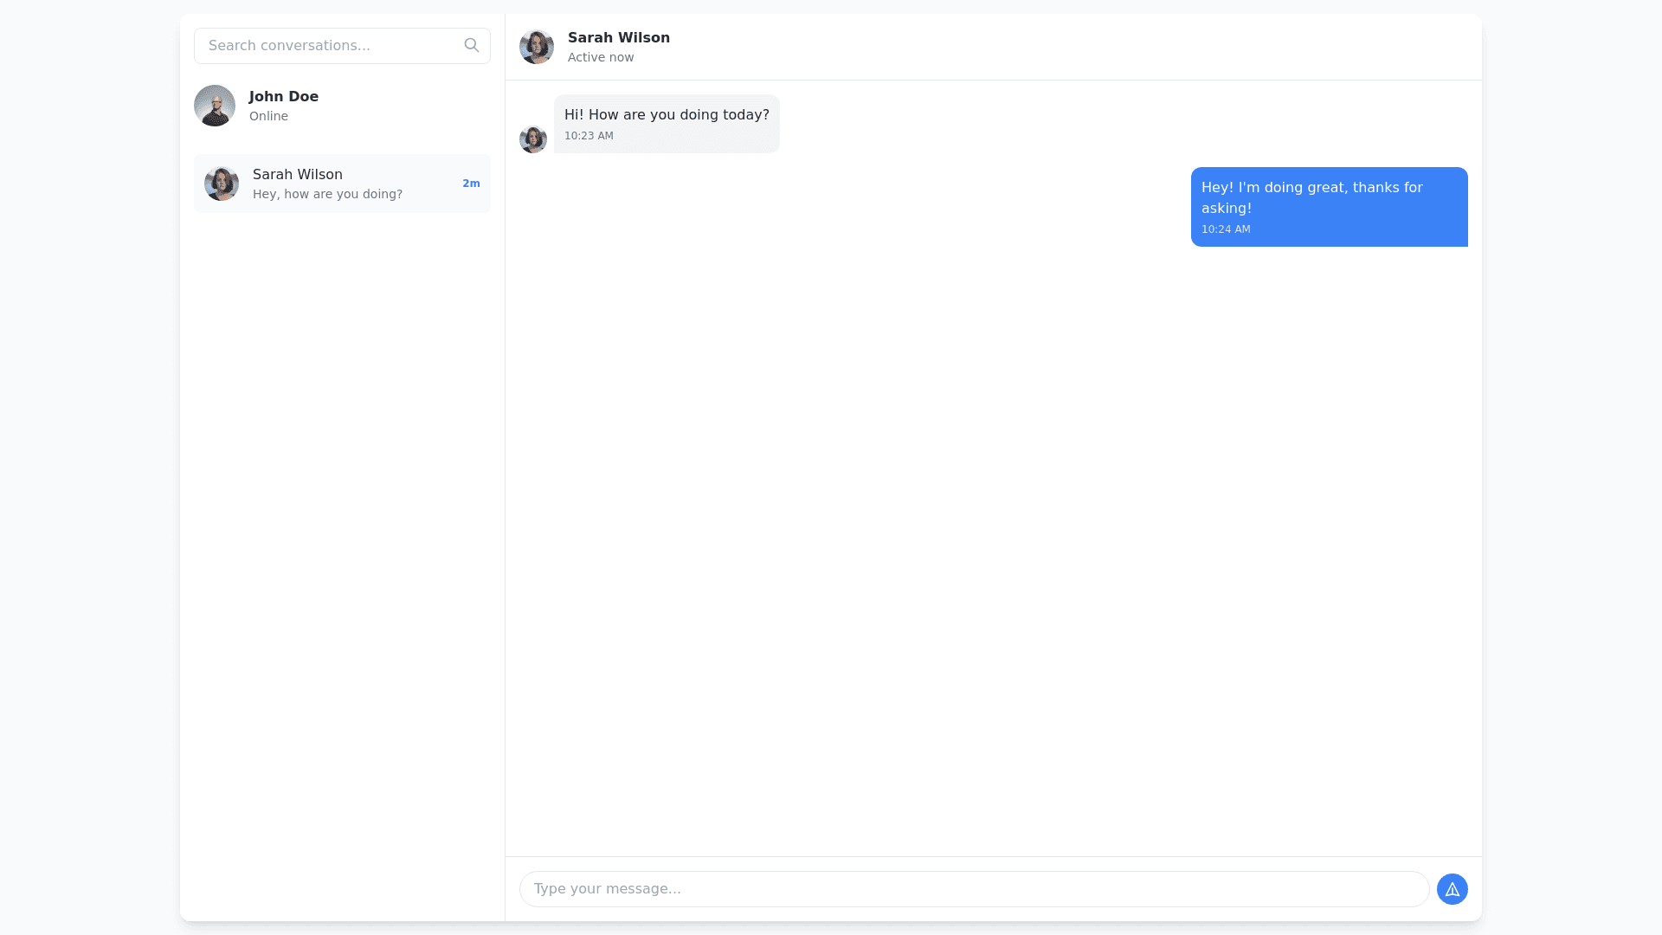This screenshot has height=935, width=1662.
Task: Click the John Doe profile name
Action: [x=284, y=97]
